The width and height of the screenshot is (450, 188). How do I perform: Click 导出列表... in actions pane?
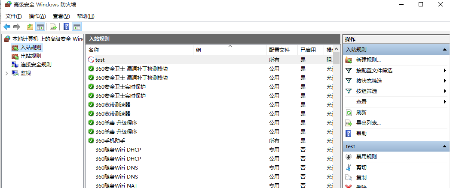pos(368,123)
